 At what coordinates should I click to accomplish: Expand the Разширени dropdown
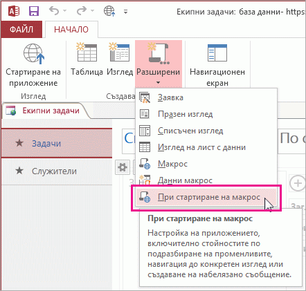click(x=159, y=64)
